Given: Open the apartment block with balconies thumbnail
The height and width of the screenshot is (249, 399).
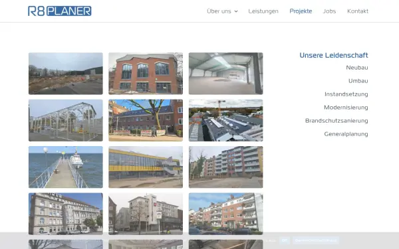Looking at the screenshot, I should click(225, 167).
